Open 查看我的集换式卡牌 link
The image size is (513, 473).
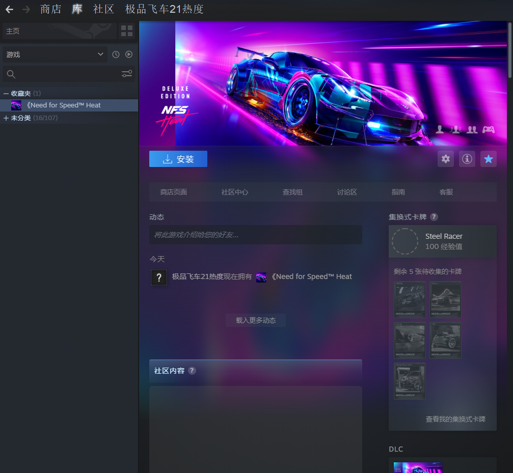point(455,419)
